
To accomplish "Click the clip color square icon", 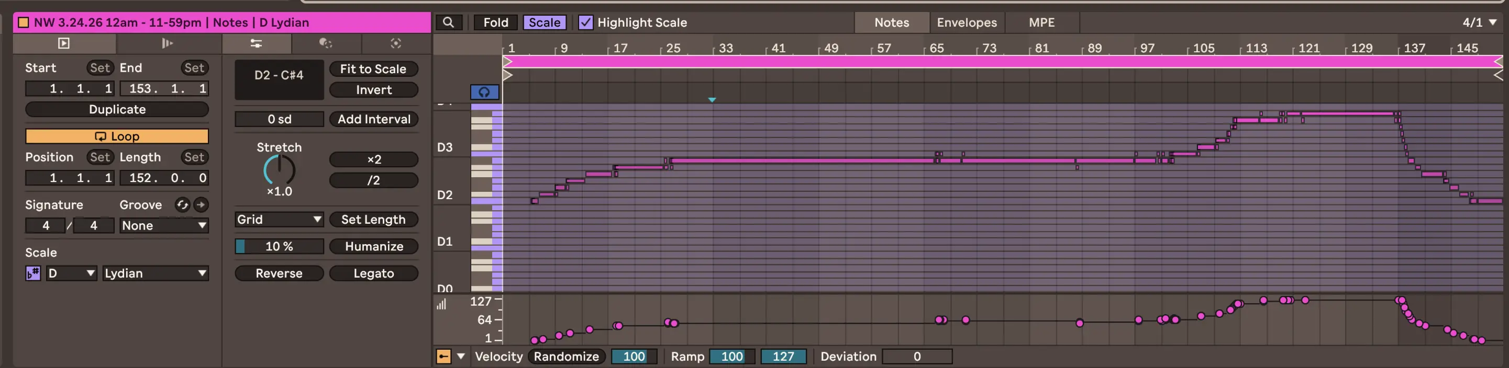I will coord(24,22).
